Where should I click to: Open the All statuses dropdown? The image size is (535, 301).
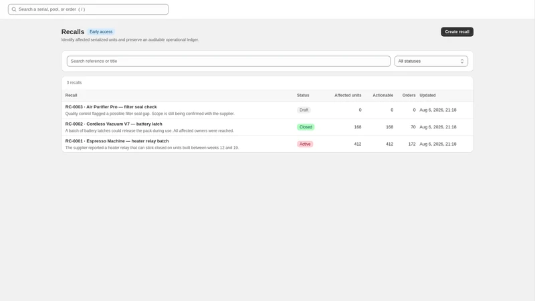tap(431, 61)
